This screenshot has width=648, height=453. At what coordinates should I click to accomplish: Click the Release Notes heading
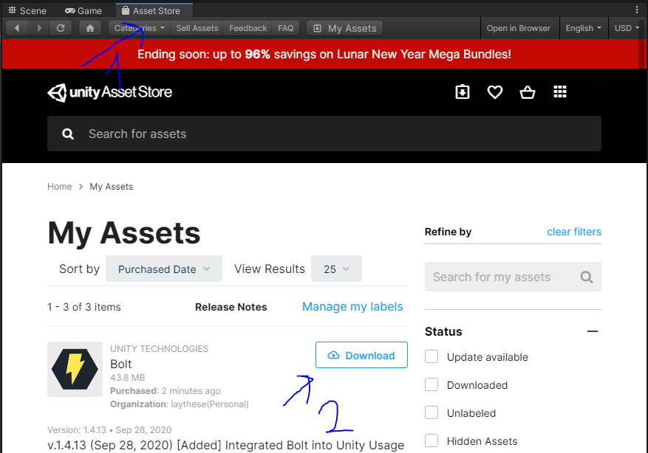pyautogui.click(x=231, y=307)
